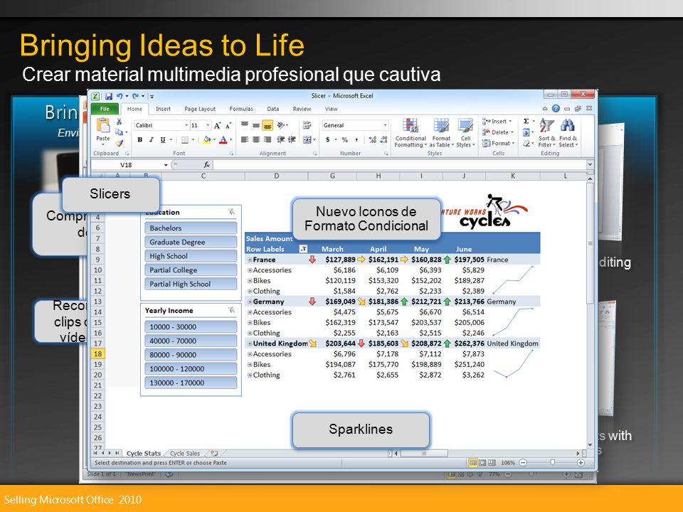Select Normal view in status bar
The height and width of the screenshot is (512, 683).
(x=472, y=462)
